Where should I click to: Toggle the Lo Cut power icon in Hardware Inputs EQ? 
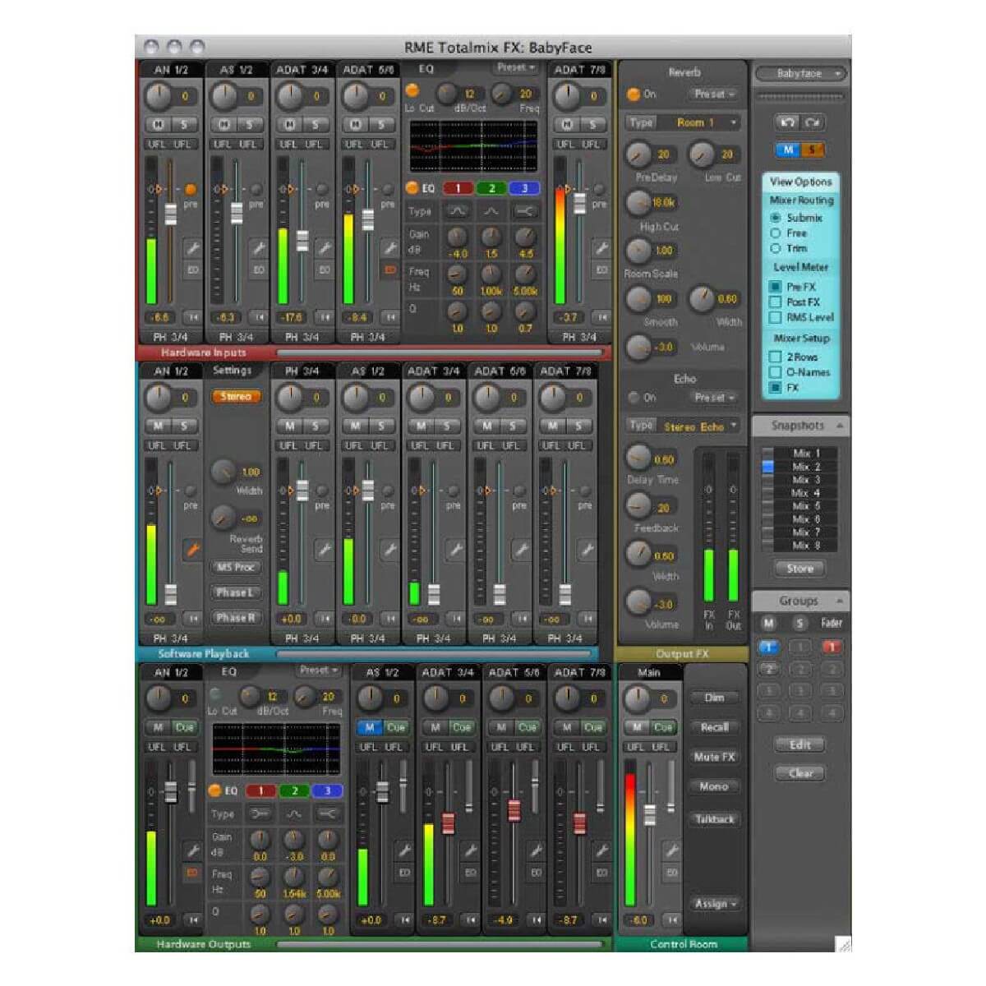coord(412,91)
